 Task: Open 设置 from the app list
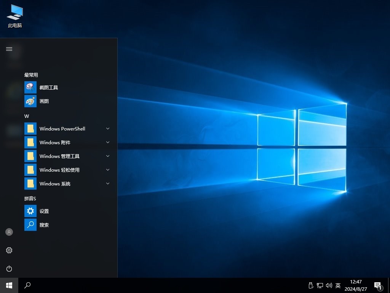tap(44, 211)
